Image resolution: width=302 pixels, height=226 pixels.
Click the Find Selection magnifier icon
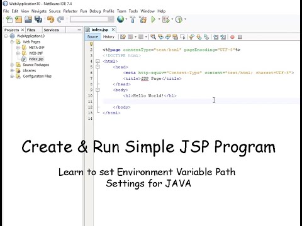click(x=154, y=37)
